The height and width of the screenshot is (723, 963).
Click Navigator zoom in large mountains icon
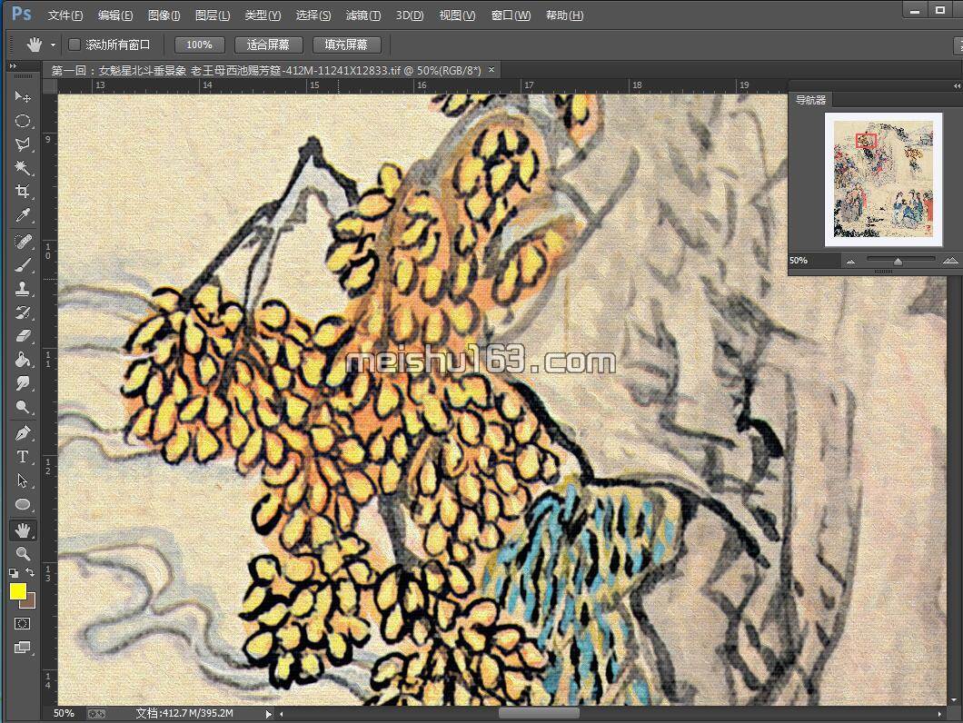(x=950, y=261)
